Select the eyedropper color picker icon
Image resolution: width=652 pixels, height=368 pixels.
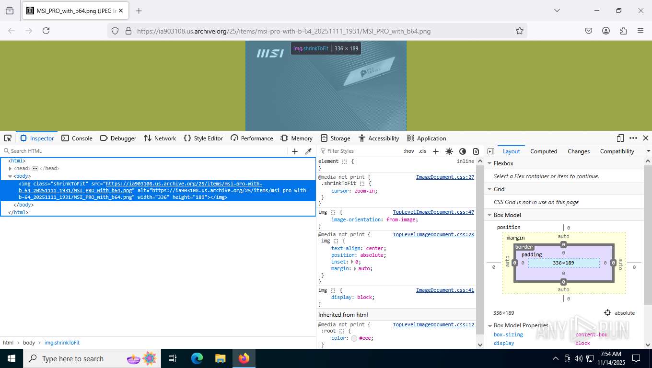(x=308, y=151)
